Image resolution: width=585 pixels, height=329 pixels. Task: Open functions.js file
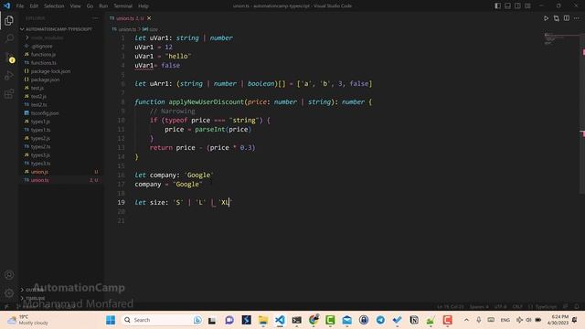[43, 55]
